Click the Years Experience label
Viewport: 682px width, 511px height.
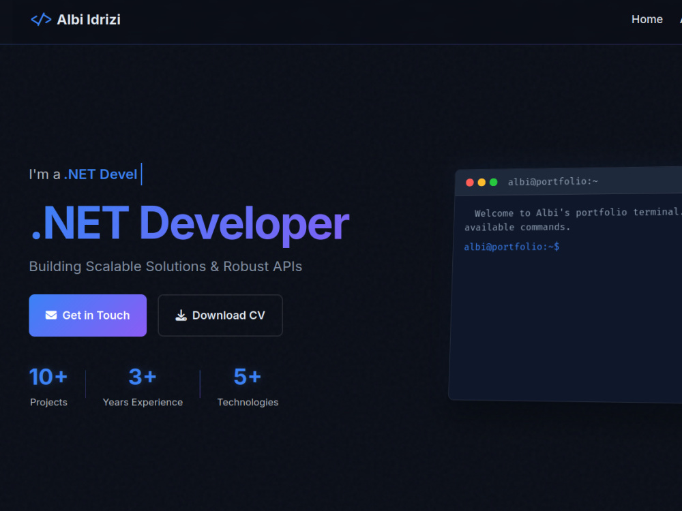tap(143, 403)
